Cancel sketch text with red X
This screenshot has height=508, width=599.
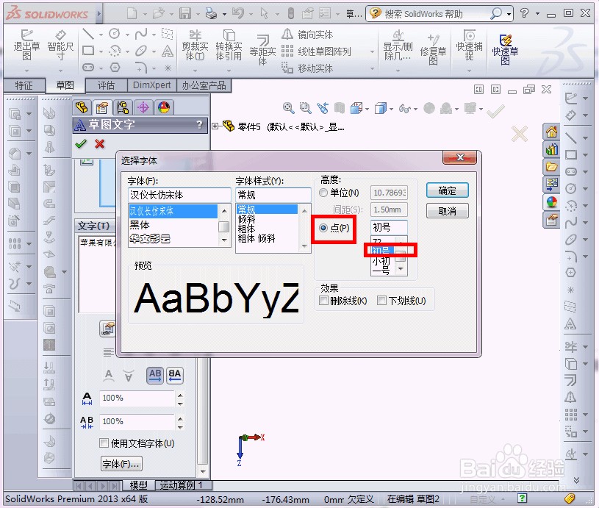100,143
